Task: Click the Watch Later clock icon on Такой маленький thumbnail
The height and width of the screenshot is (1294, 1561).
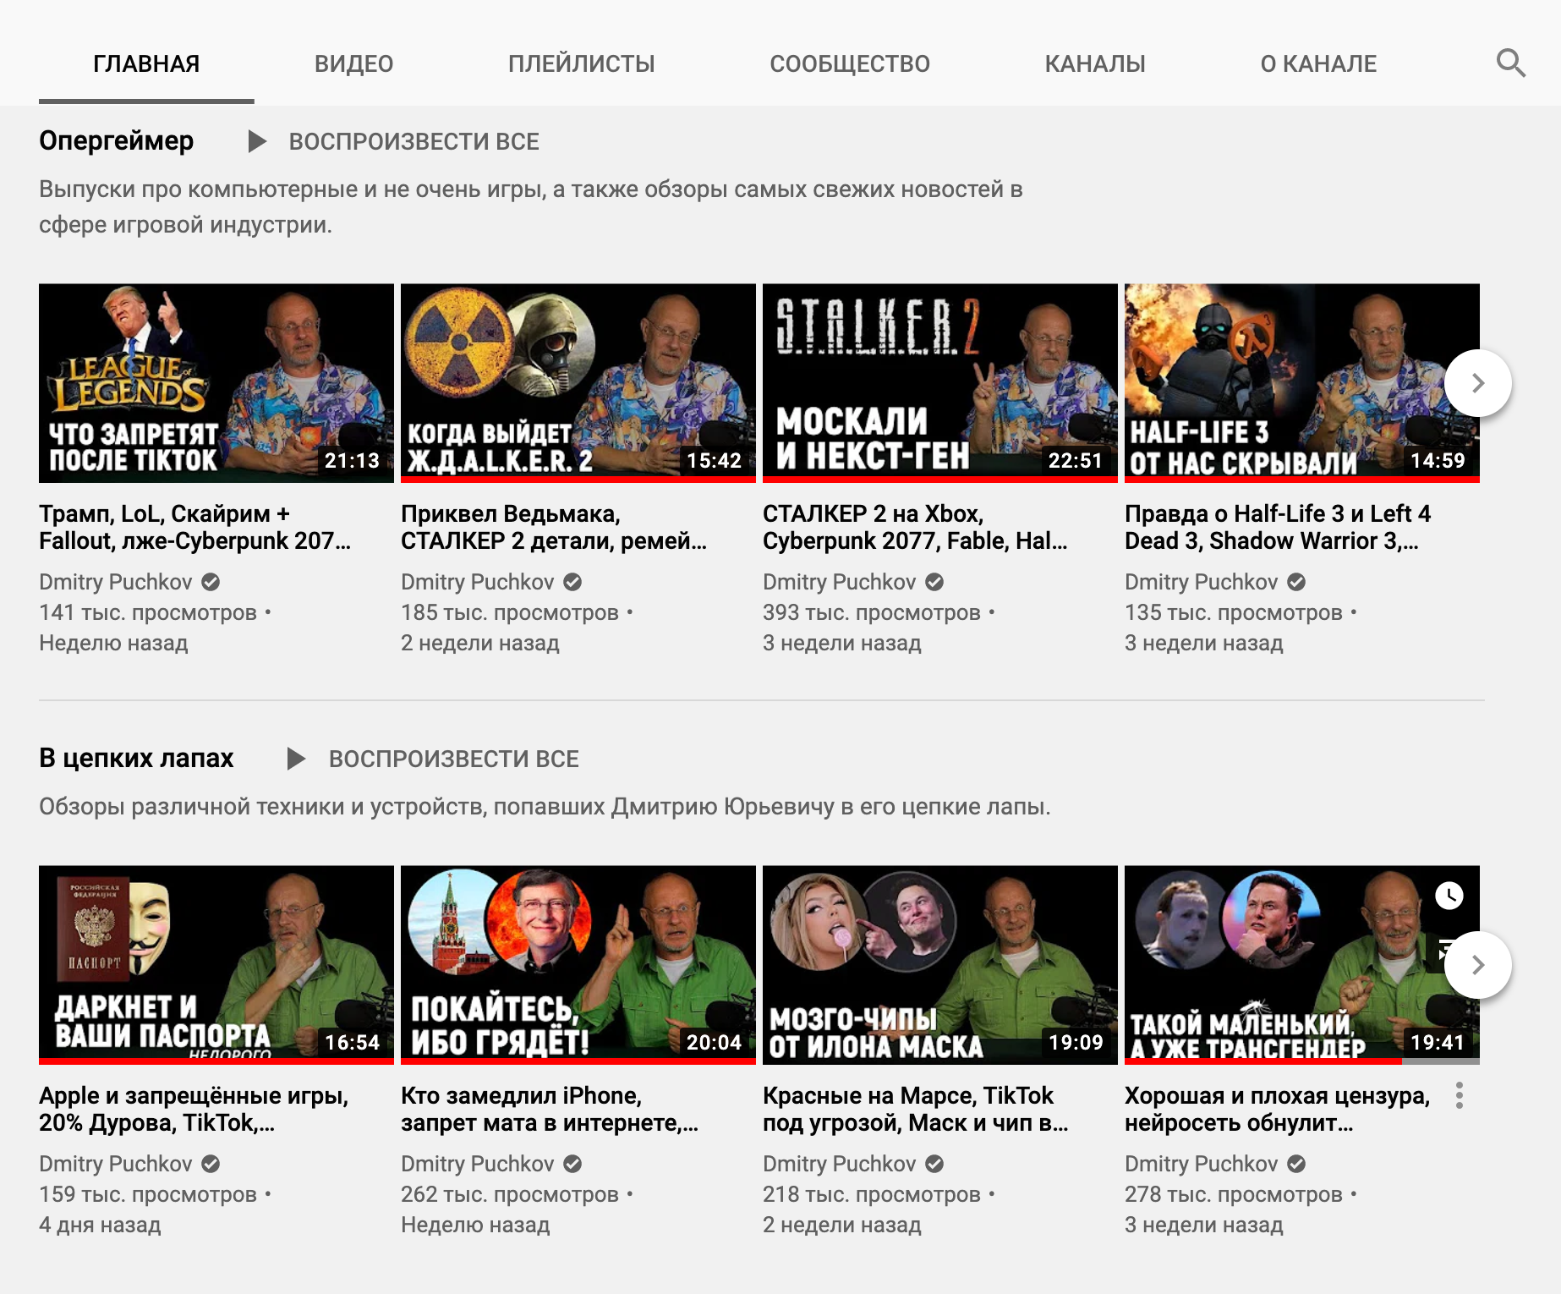Action: click(x=1449, y=895)
